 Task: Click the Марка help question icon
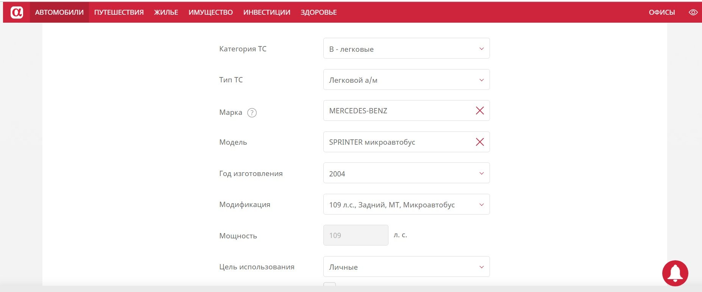coord(252,113)
